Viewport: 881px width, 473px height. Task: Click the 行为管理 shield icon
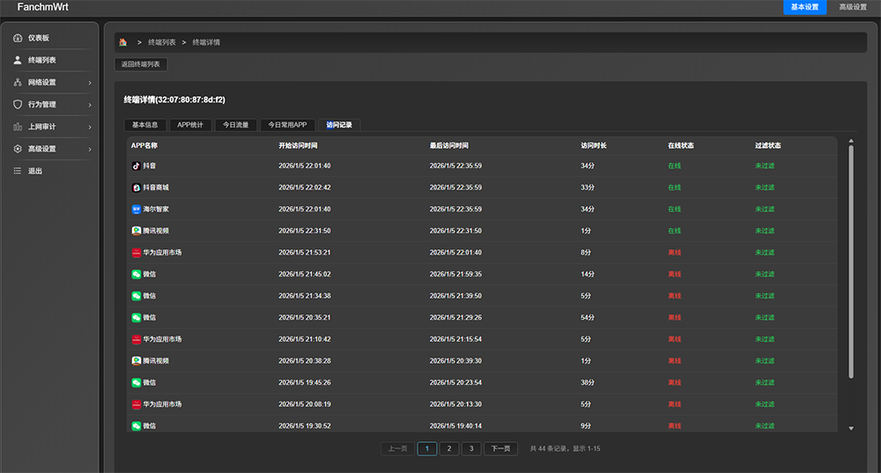coord(18,105)
